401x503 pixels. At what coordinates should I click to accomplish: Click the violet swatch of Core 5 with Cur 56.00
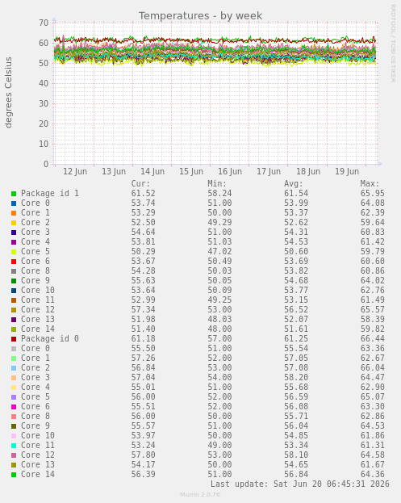(14, 397)
